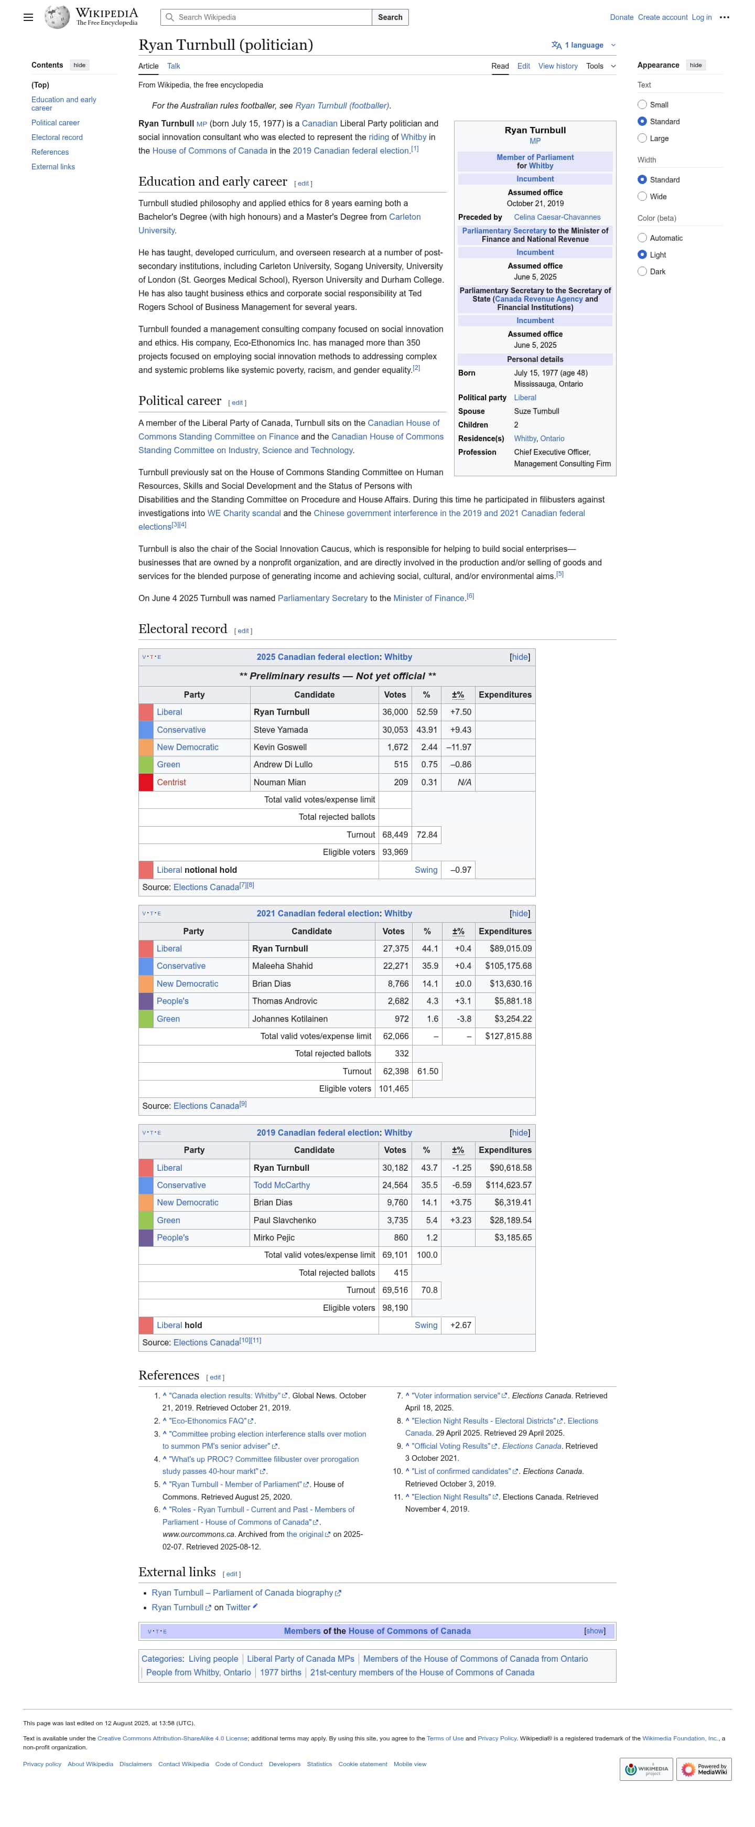The height and width of the screenshot is (1827, 755).
Task: Open the View history tab
Action: [557, 66]
